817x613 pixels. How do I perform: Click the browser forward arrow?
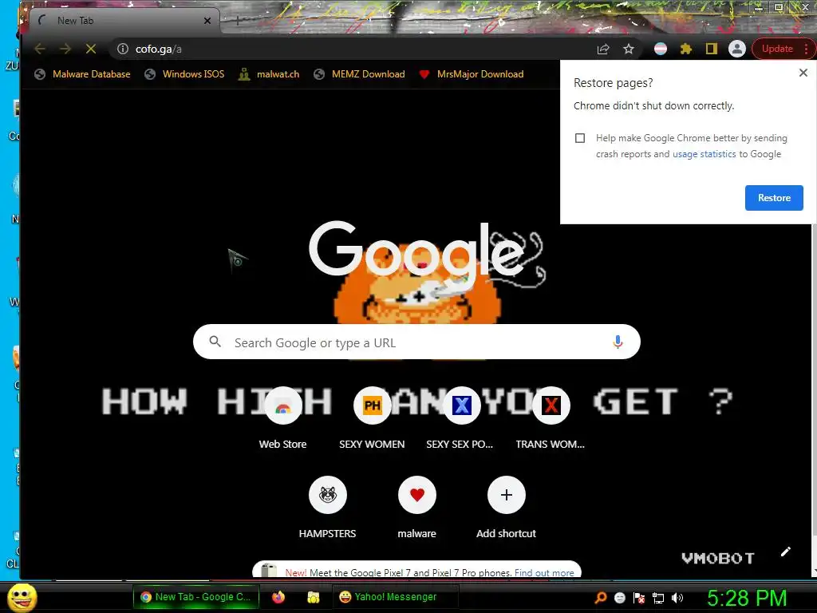(65, 49)
